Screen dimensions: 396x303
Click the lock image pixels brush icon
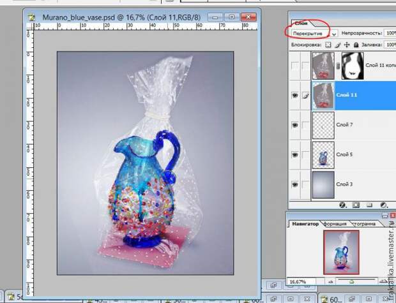pos(337,45)
